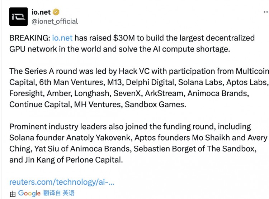Click the Delphi Digital investor name
Screen dimensions: 269x199
tap(150, 82)
